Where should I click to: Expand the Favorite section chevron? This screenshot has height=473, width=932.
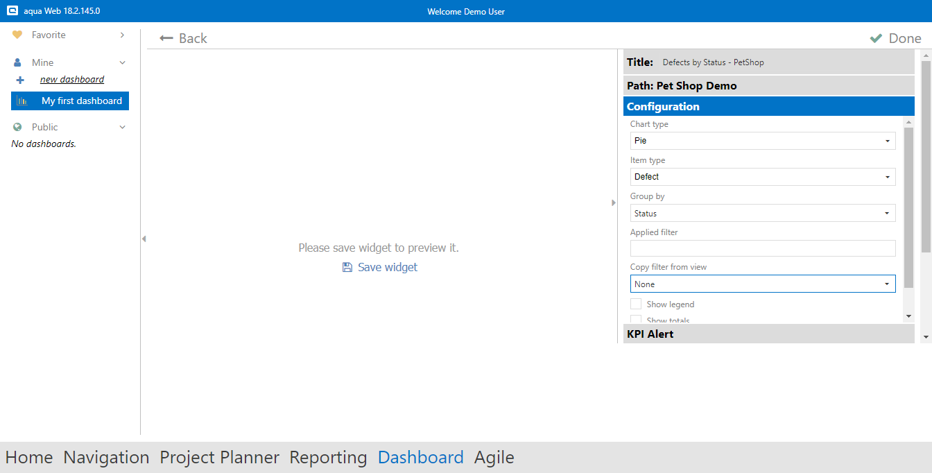pos(122,35)
